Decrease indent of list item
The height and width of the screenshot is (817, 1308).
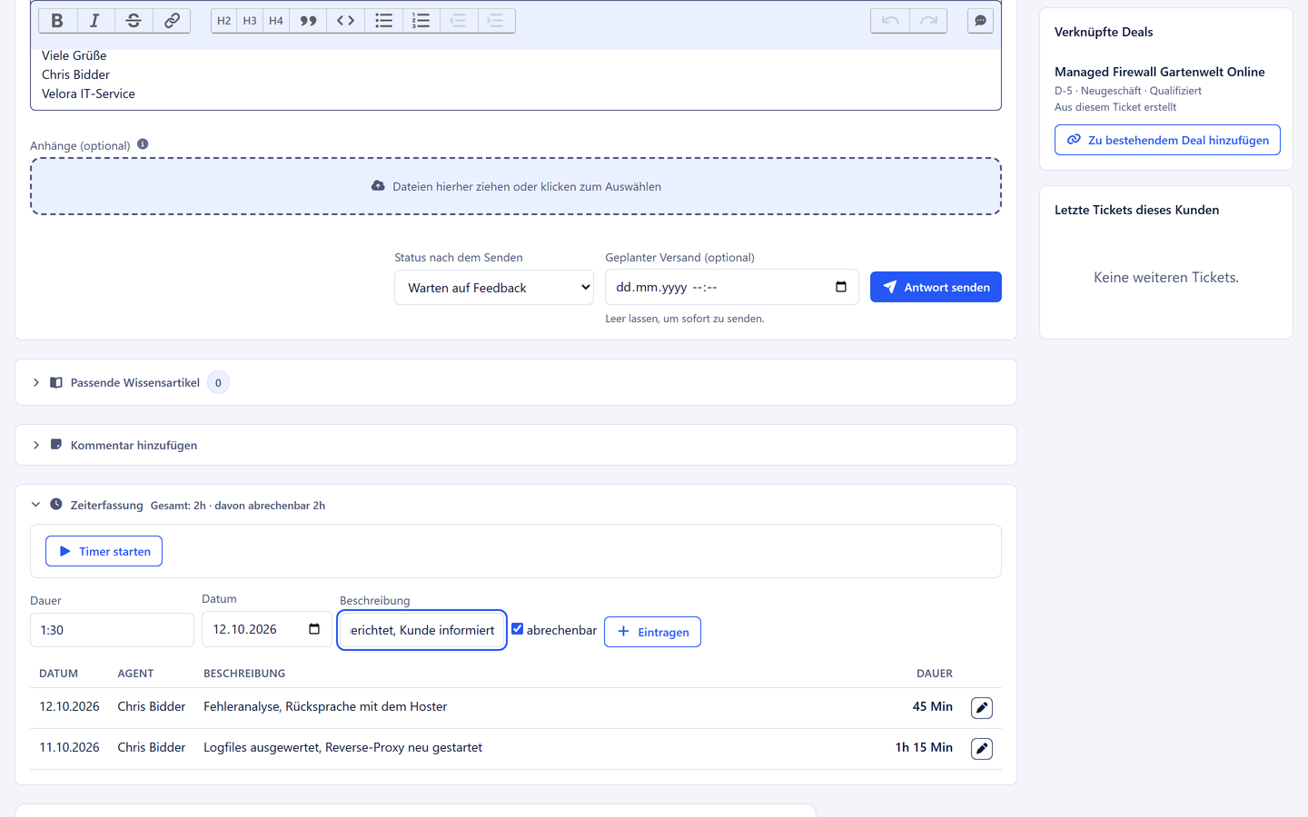click(459, 21)
